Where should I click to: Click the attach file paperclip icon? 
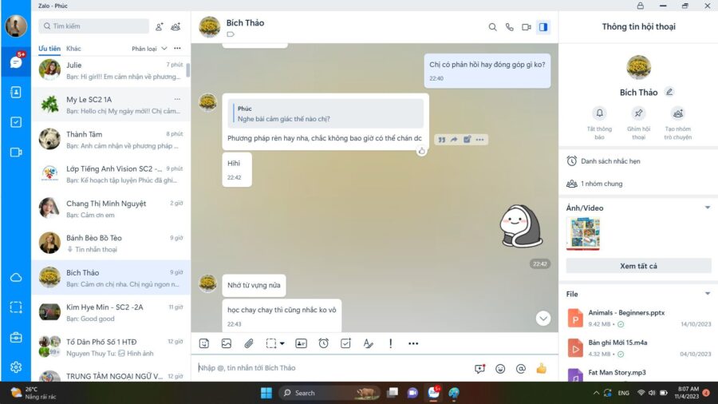click(x=248, y=343)
